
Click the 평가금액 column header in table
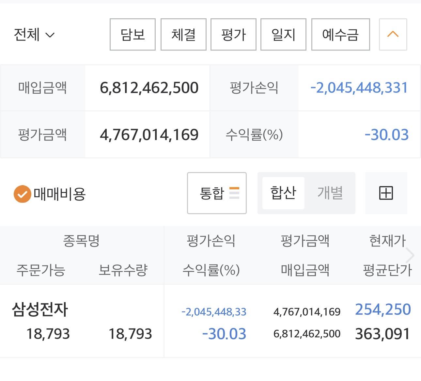[x=305, y=241]
